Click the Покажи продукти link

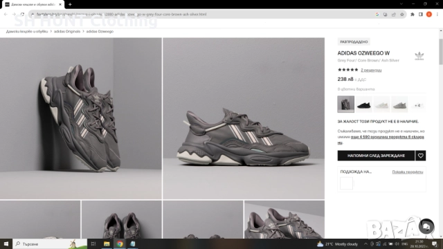point(408,172)
